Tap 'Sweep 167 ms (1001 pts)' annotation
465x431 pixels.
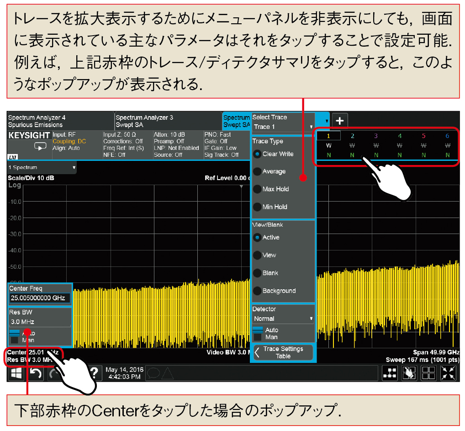coord(423,360)
